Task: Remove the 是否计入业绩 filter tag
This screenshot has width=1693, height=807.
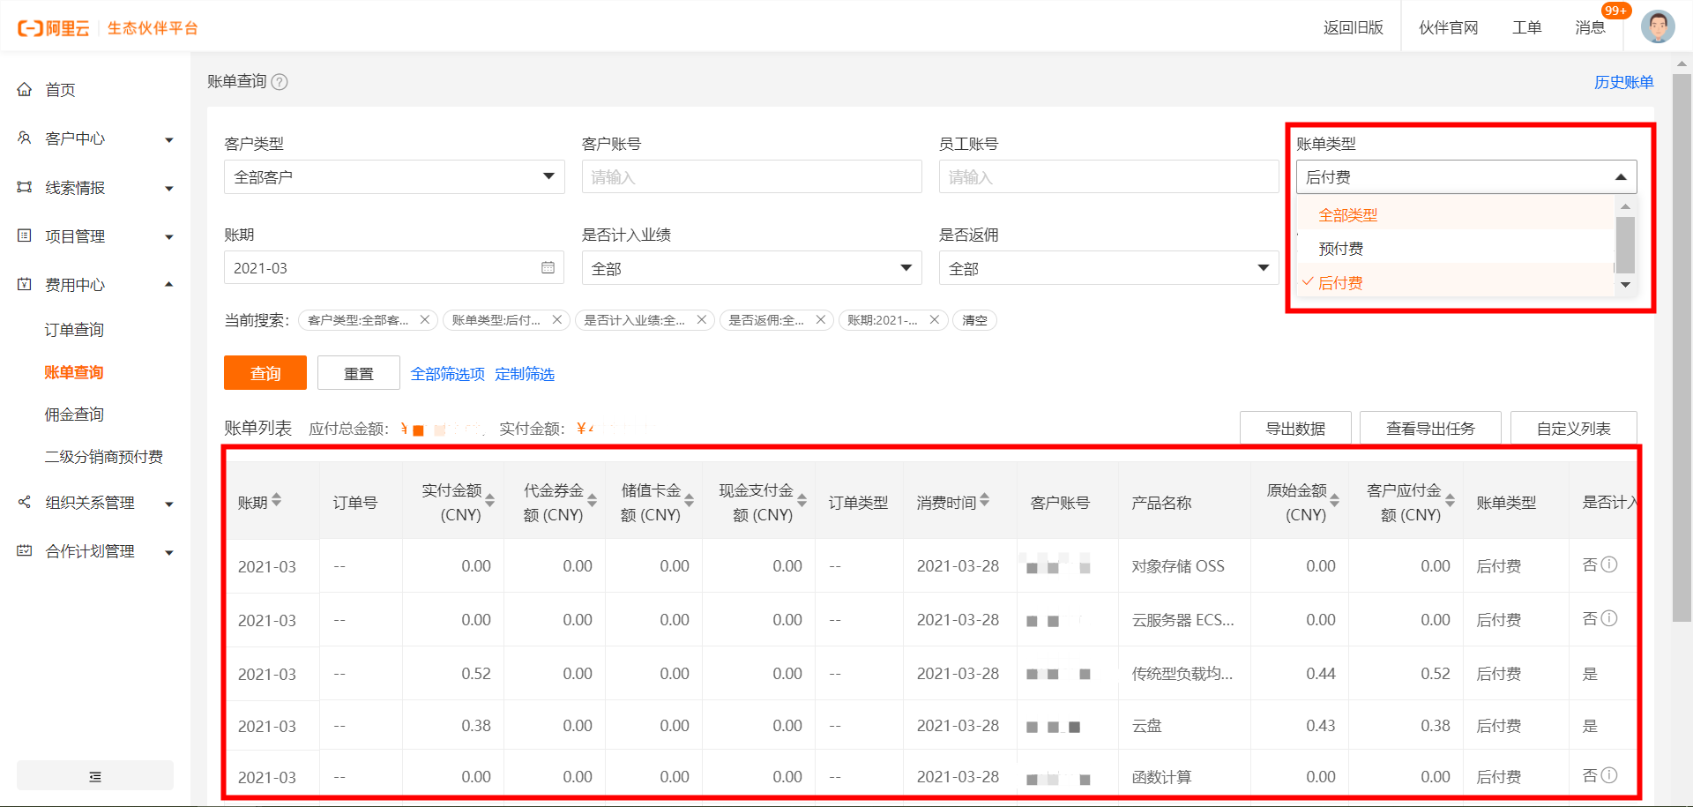Action: 701,320
